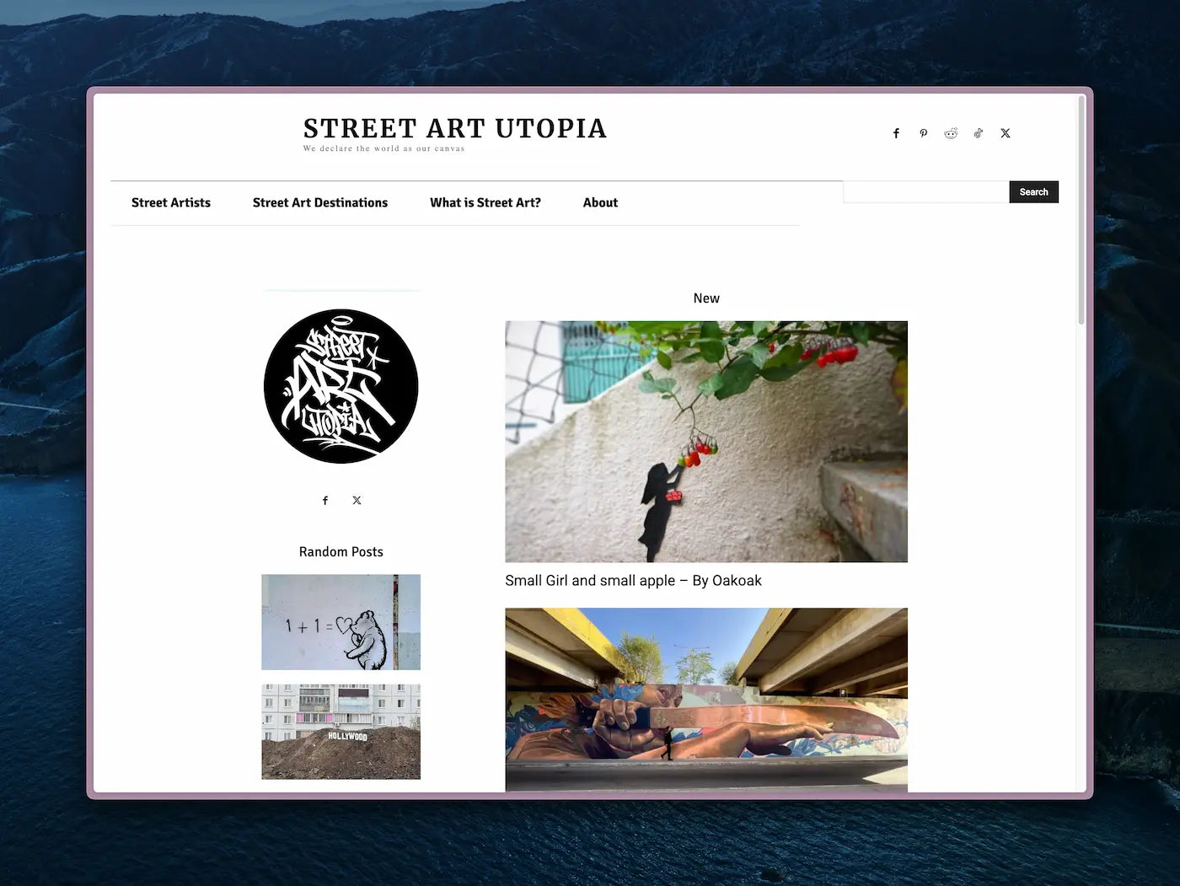Open the Pinterest icon in the header
This screenshot has height=886, width=1180.
click(924, 133)
